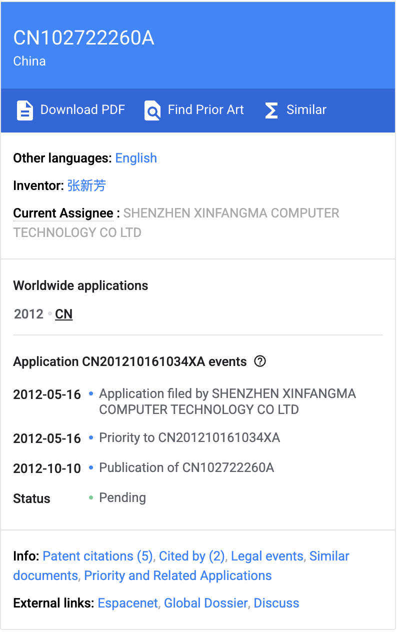This screenshot has height=632, width=397.
Task: Open the Global Dossier external link
Action: coord(206,603)
